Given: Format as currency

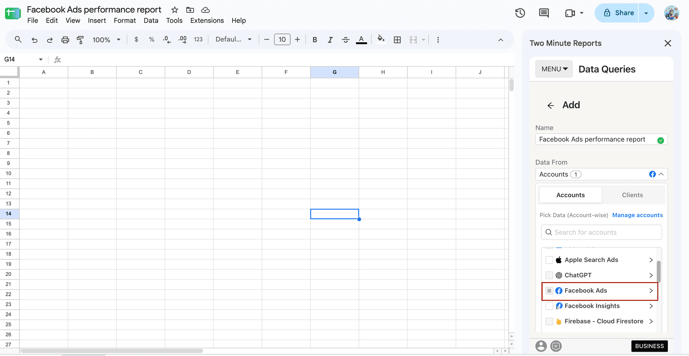Looking at the screenshot, I should click(x=136, y=39).
